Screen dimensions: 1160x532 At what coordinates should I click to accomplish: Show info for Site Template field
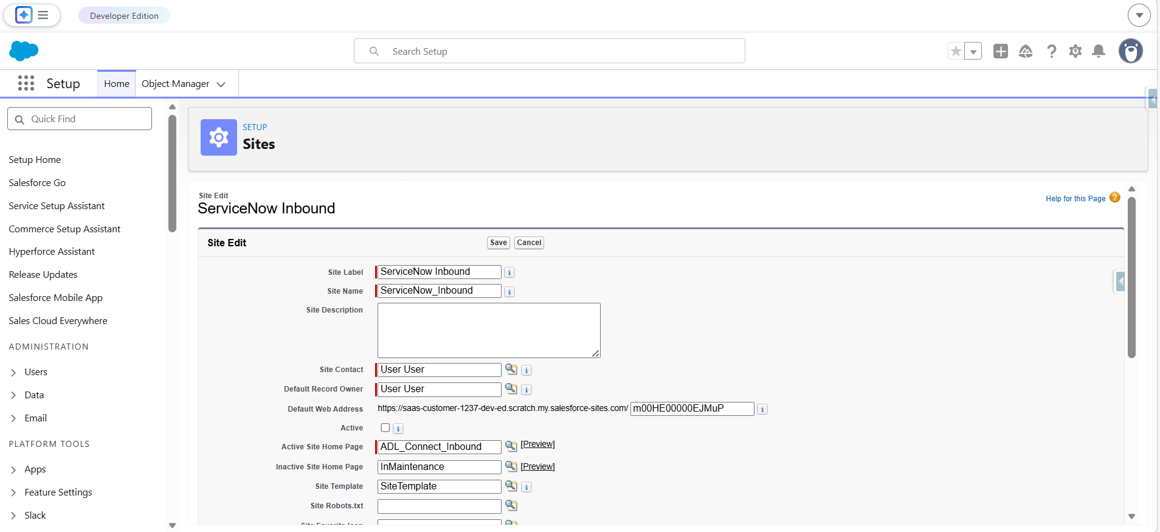(x=526, y=487)
